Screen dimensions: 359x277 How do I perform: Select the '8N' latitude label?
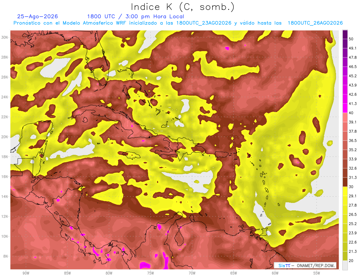pos(6,256)
